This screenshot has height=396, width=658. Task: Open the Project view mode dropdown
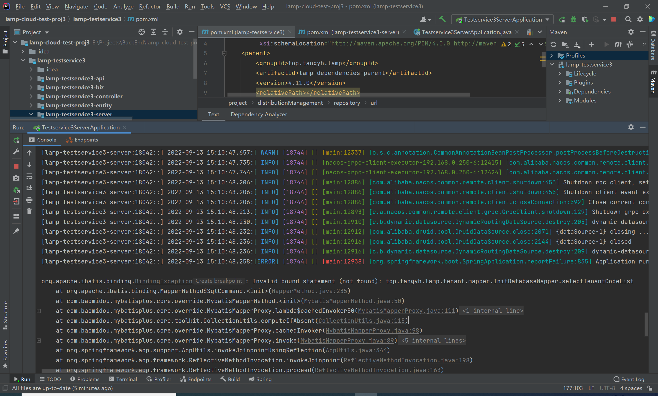pos(32,32)
